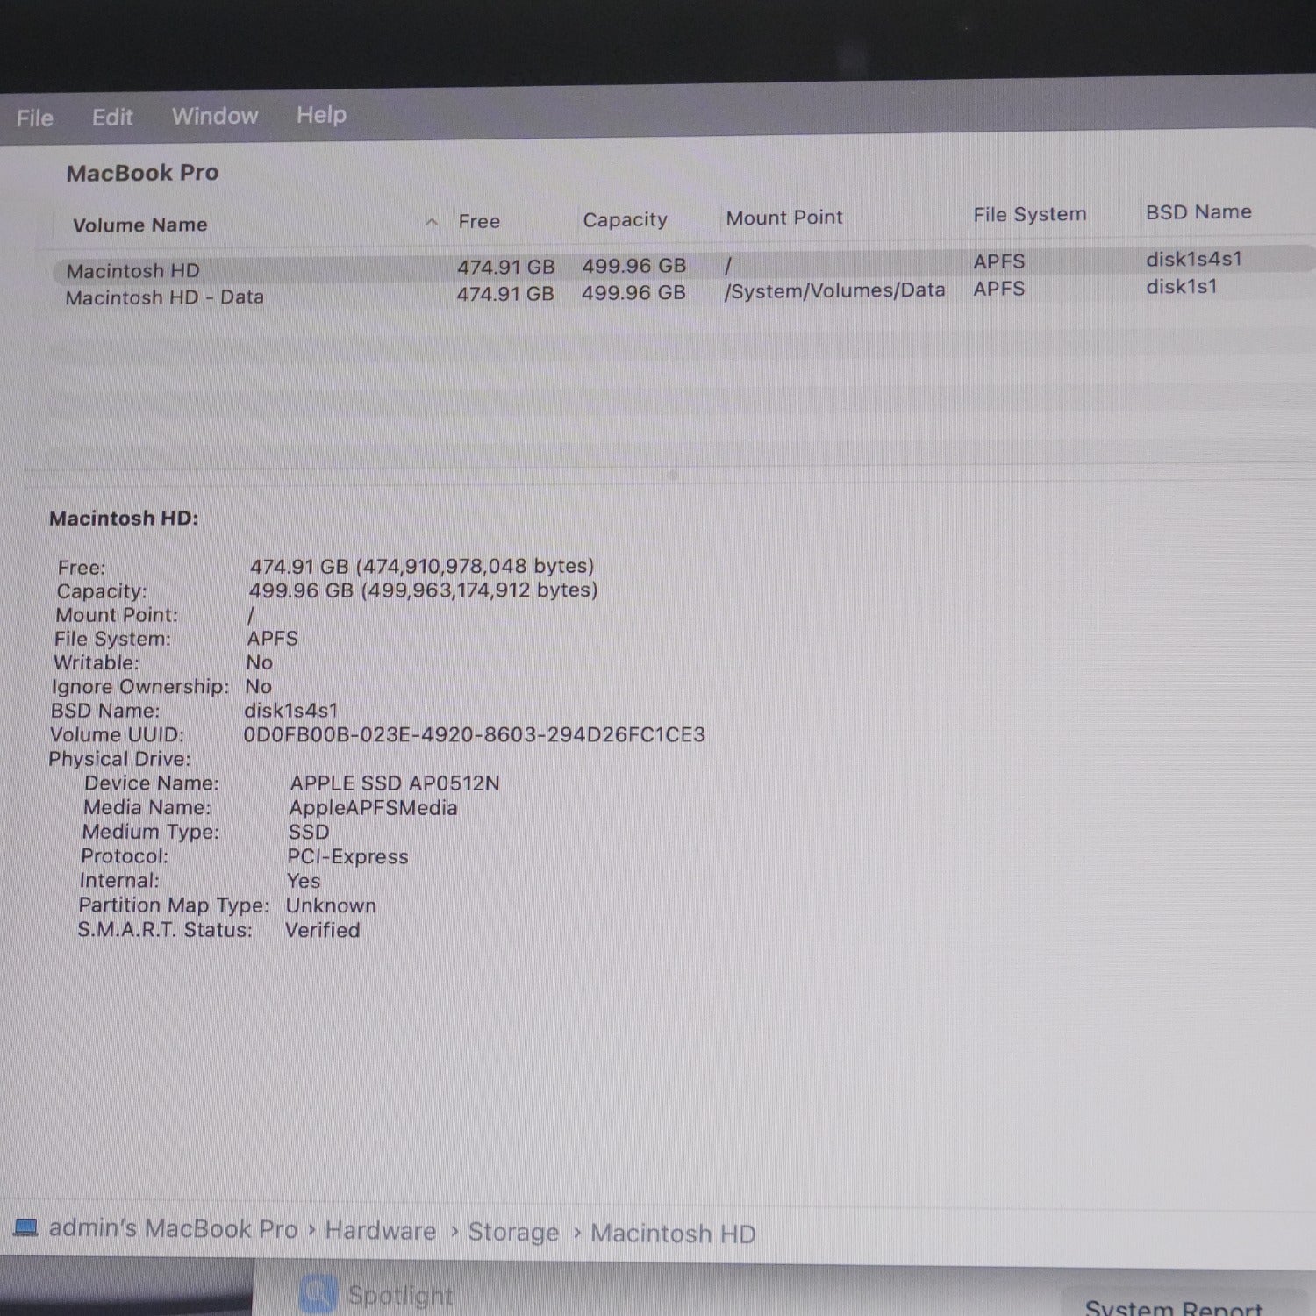Viewport: 1316px width, 1316px height.
Task: Sort by Free column header
Action: [479, 221]
